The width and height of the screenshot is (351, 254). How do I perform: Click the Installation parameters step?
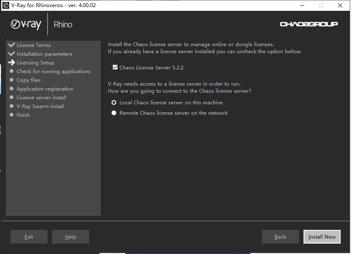pos(44,54)
